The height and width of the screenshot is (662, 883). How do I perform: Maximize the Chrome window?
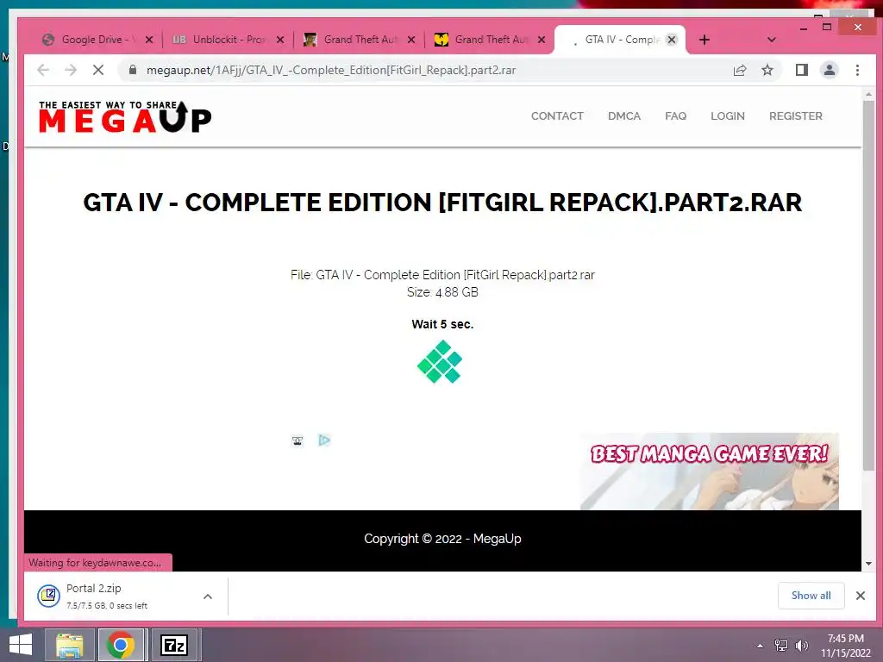click(827, 27)
